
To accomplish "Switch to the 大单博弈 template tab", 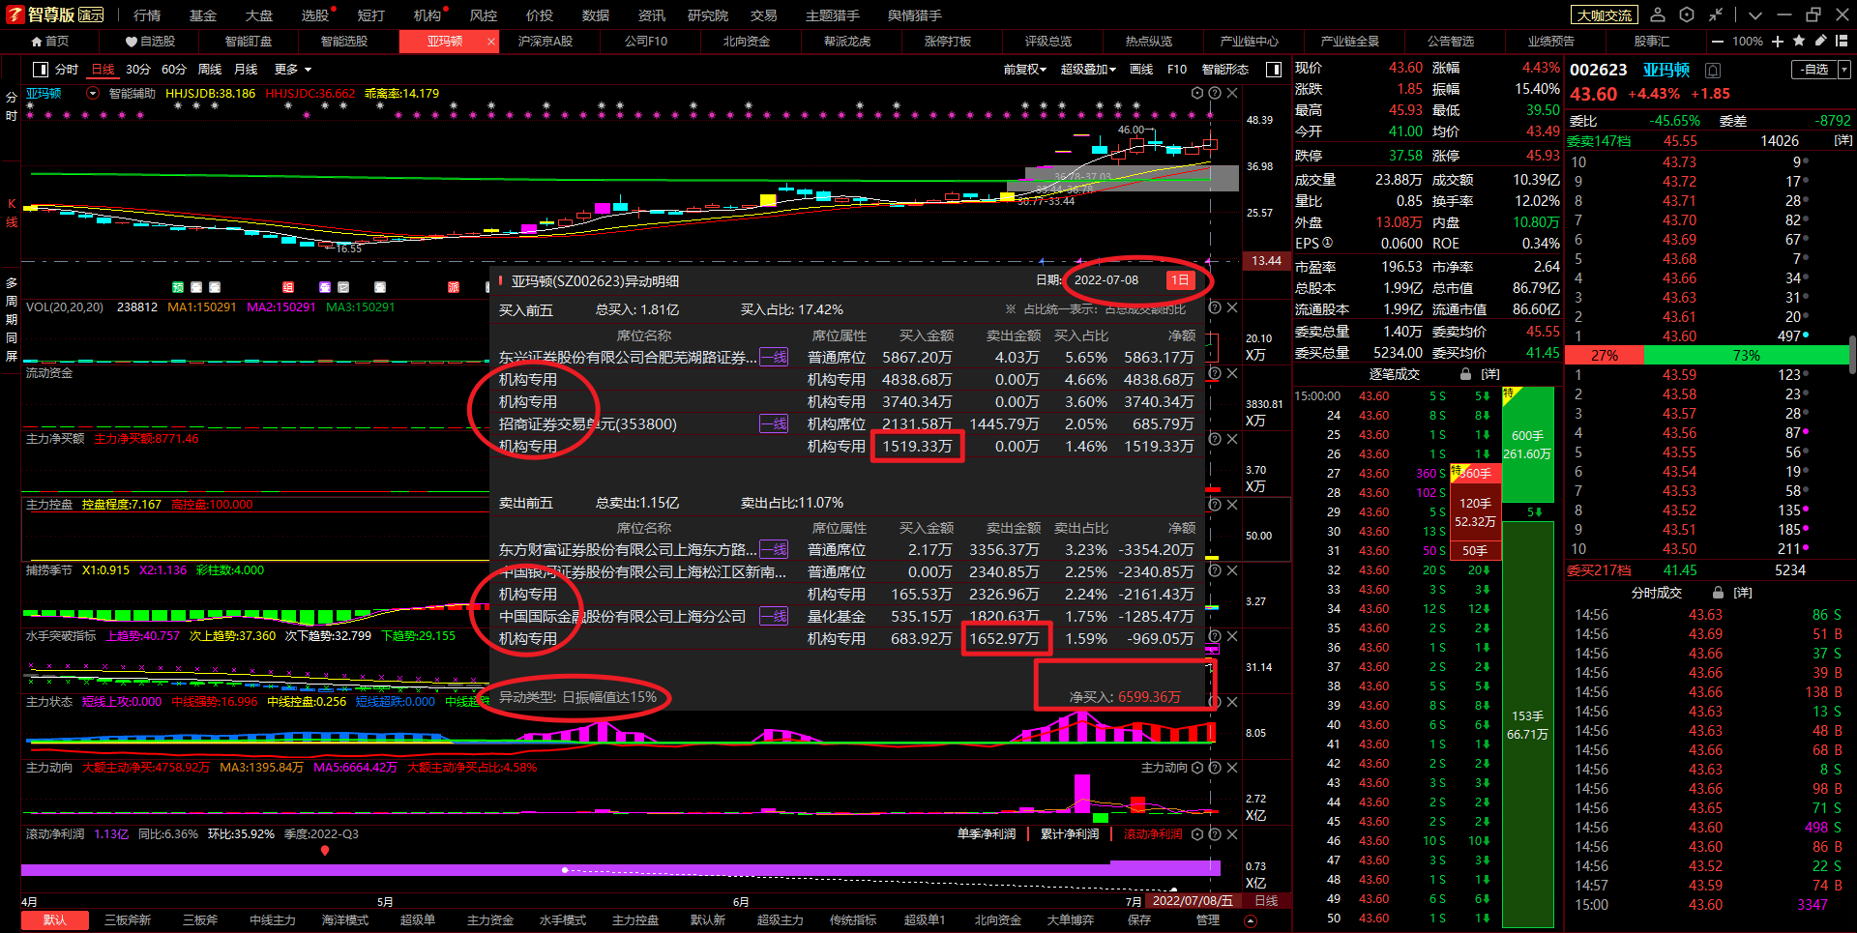I will point(1071,920).
